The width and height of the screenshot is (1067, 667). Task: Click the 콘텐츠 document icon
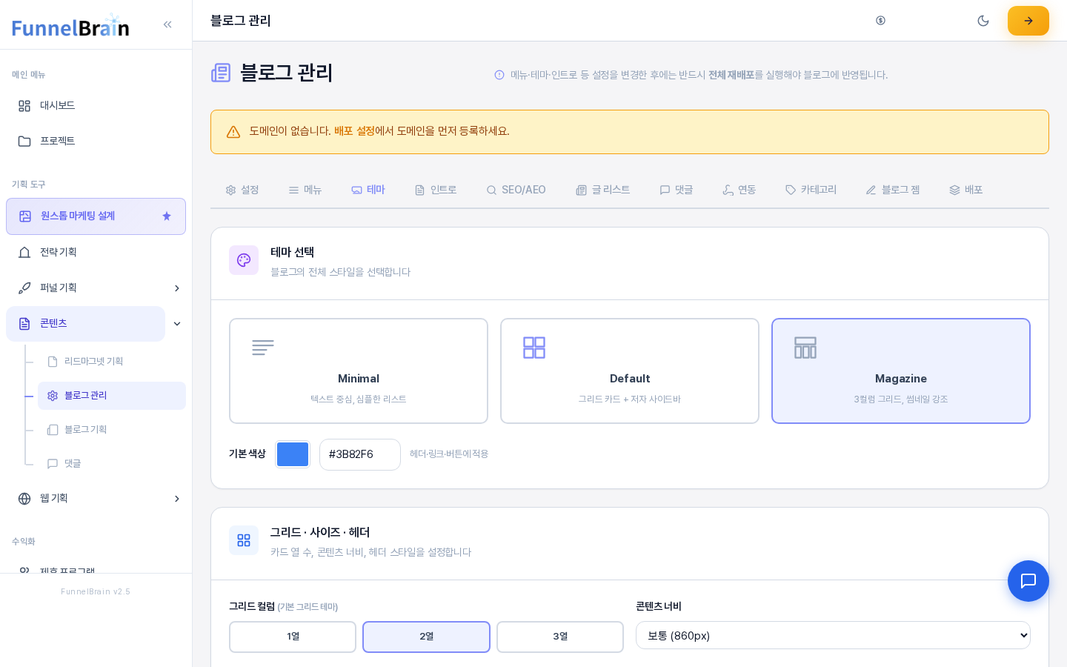[x=24, y=324]
